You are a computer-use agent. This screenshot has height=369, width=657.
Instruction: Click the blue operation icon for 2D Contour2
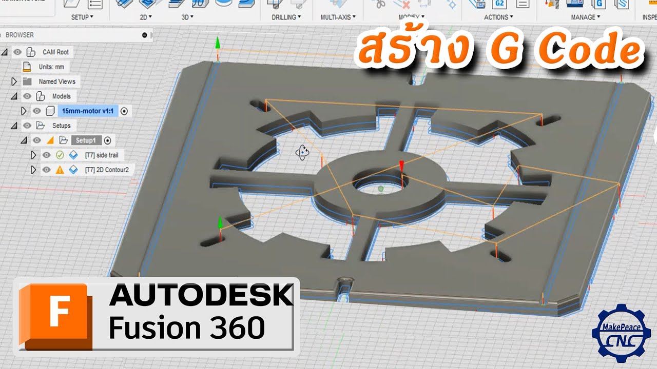73,170
